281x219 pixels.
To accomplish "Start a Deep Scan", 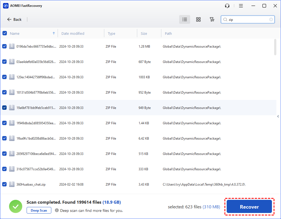I will tap(39, 211).
